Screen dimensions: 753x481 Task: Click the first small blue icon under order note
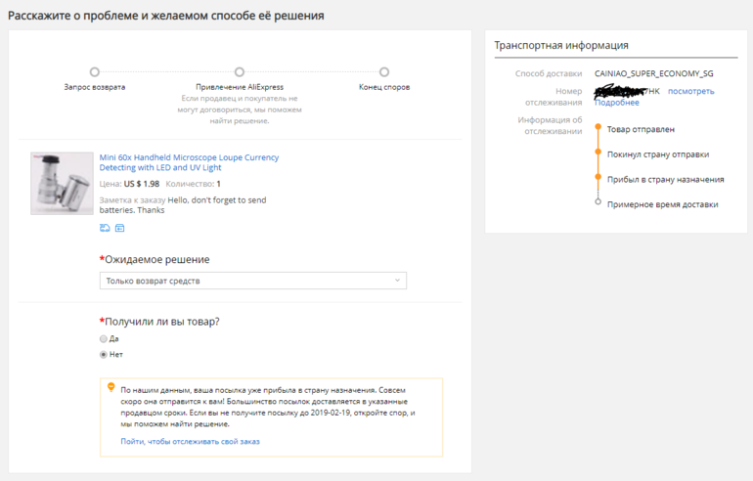coord(105,228)
